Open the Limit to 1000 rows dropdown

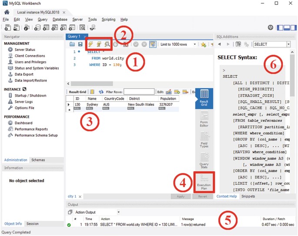tap(176, 44)
